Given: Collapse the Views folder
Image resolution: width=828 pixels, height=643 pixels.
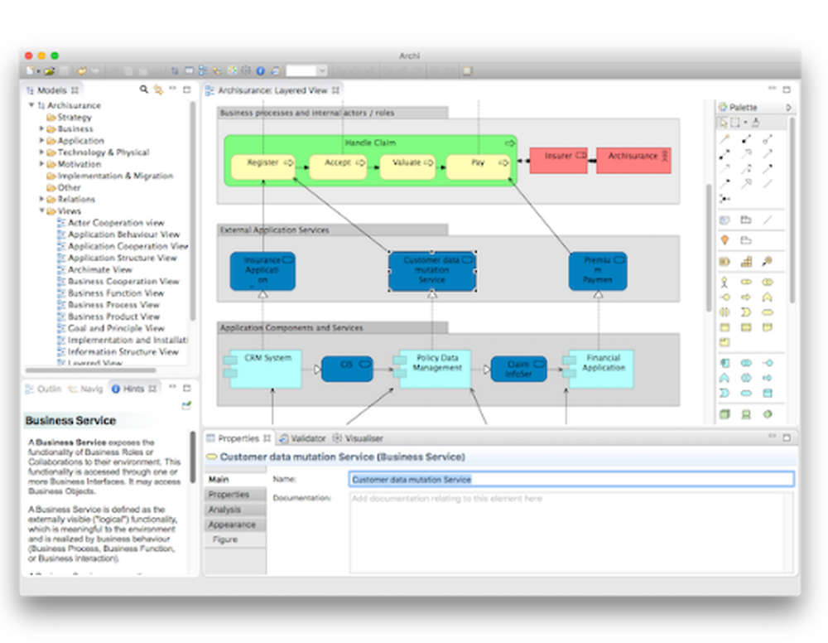Looking at the screenshot, I should [41, 210].
